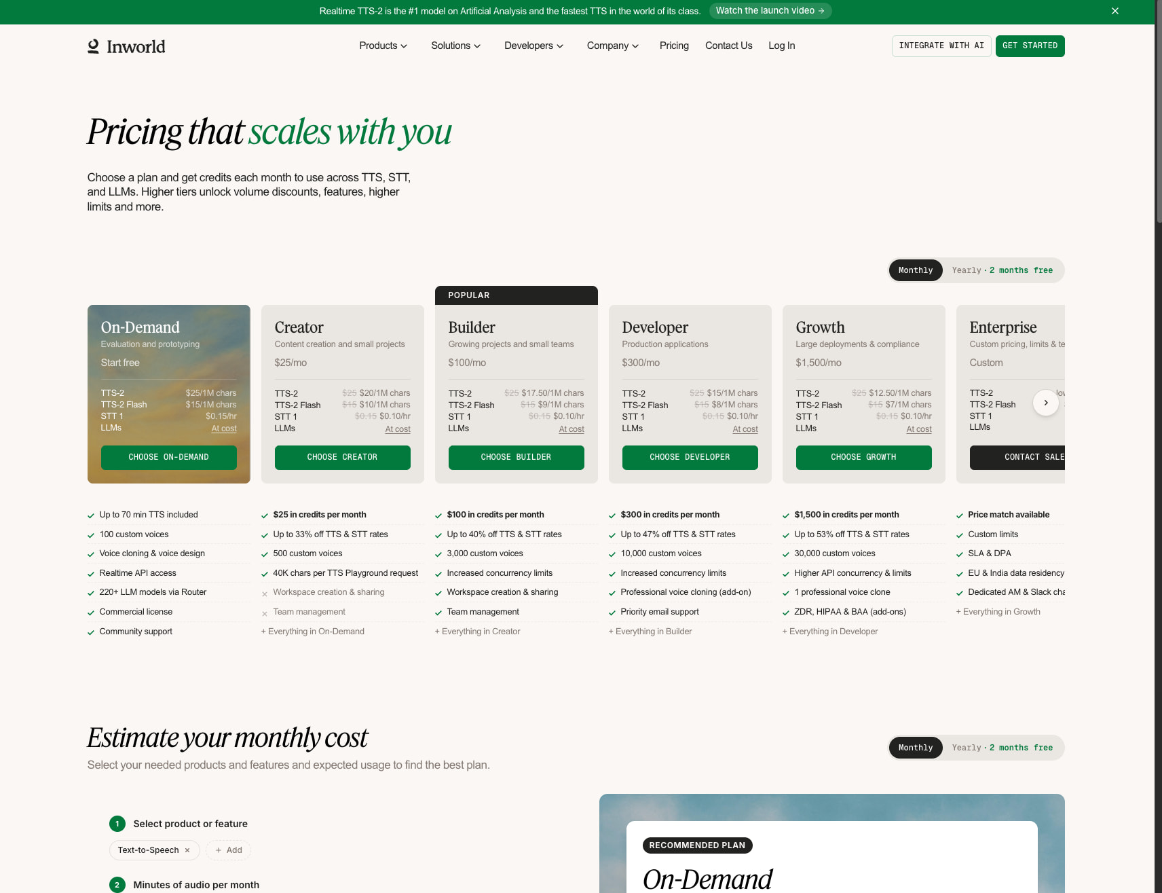Viewport: 1162px width, 893px height.
Task: Click the Integrate with AI button
Action: pyautogui.click(x=941, y=46)
